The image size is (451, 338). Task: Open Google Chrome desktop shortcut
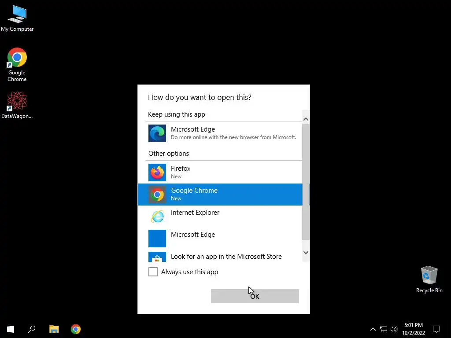click(x=17, y=65)
